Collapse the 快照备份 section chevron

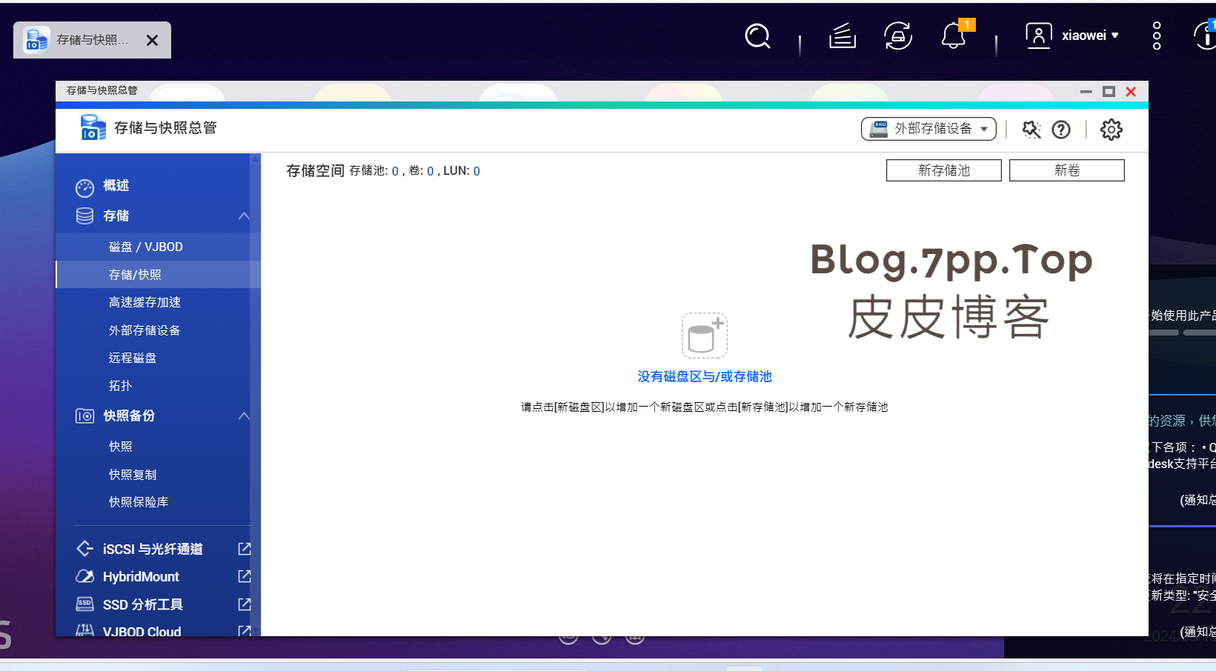(x=244, y=416)
